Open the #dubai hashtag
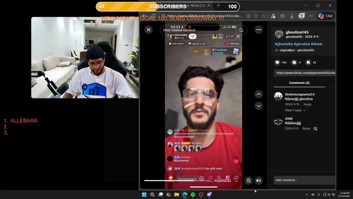 pos(317,44)
